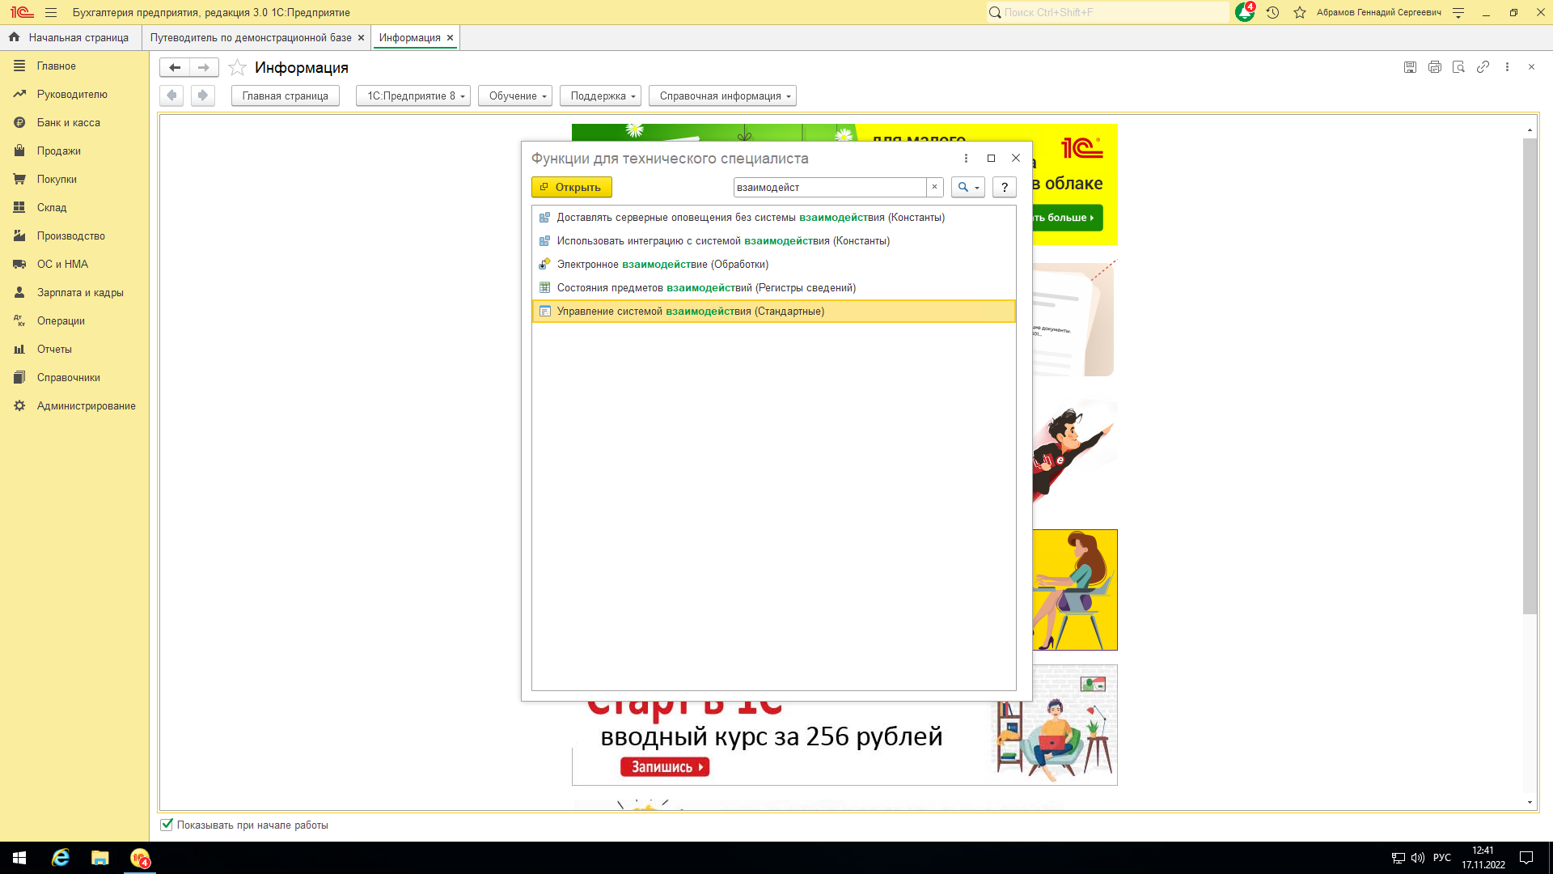Image resolution: width=1553 pixels, height=874 pixels.
Task: Expand the Обучение dropdown menu
Action: [x=515, y=95]
